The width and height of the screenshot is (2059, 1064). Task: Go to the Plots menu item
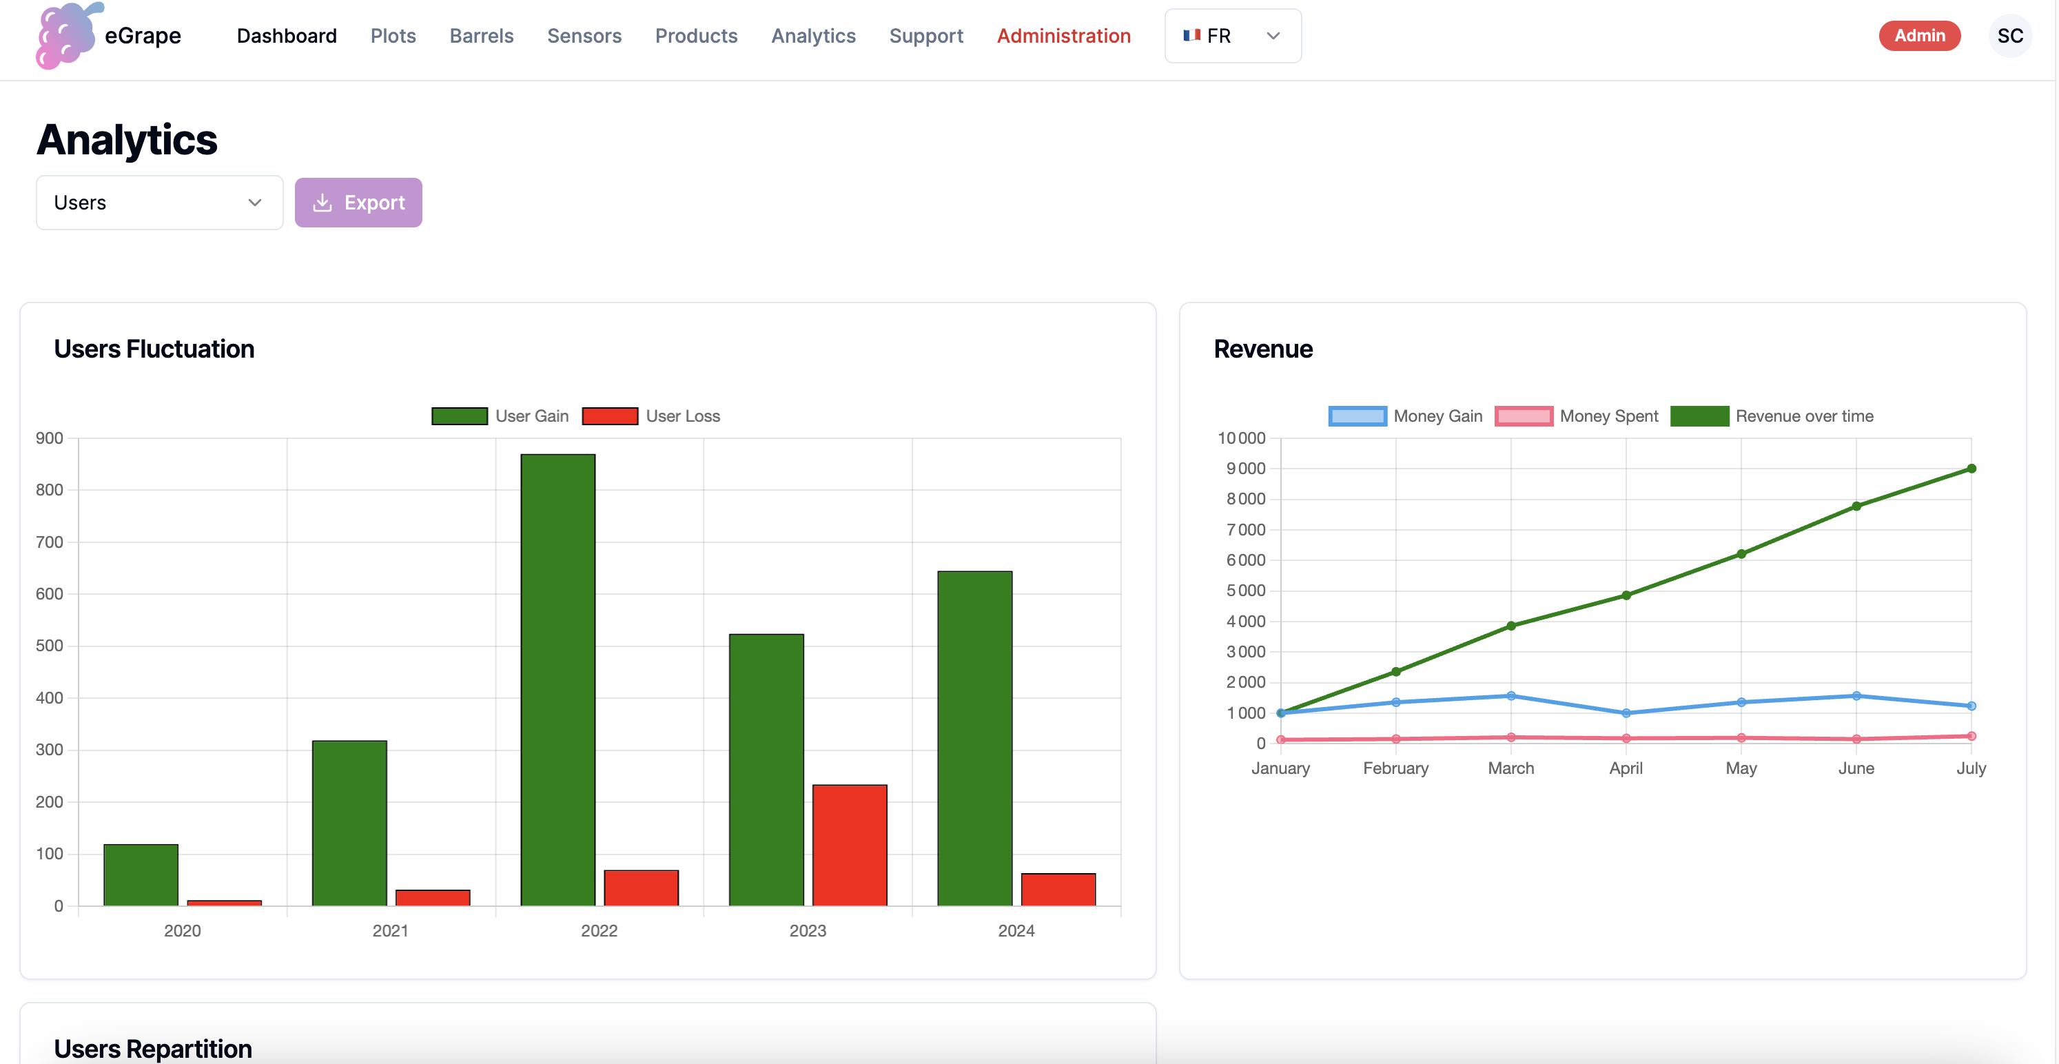(x=393, y=36)
